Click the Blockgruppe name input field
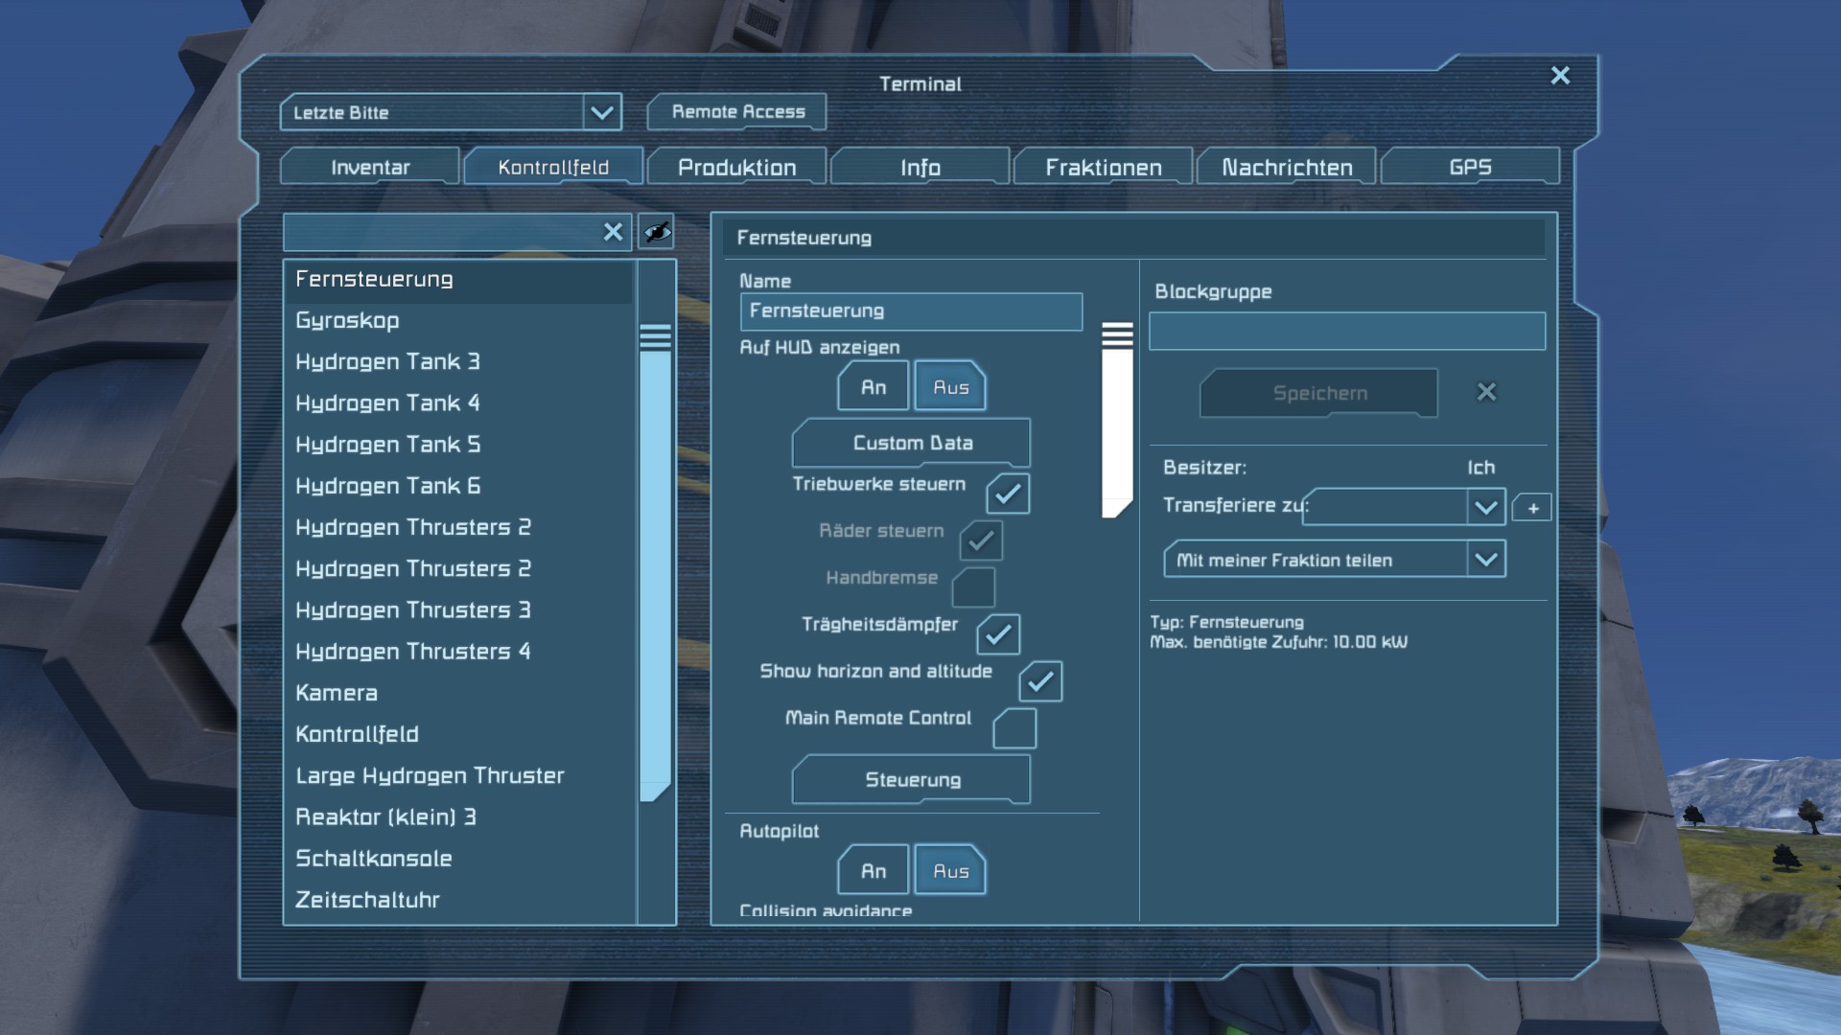 coord(1346,332)
